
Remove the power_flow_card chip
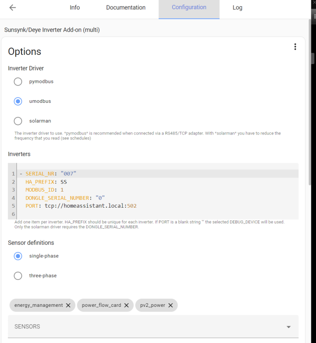point(126,305)
